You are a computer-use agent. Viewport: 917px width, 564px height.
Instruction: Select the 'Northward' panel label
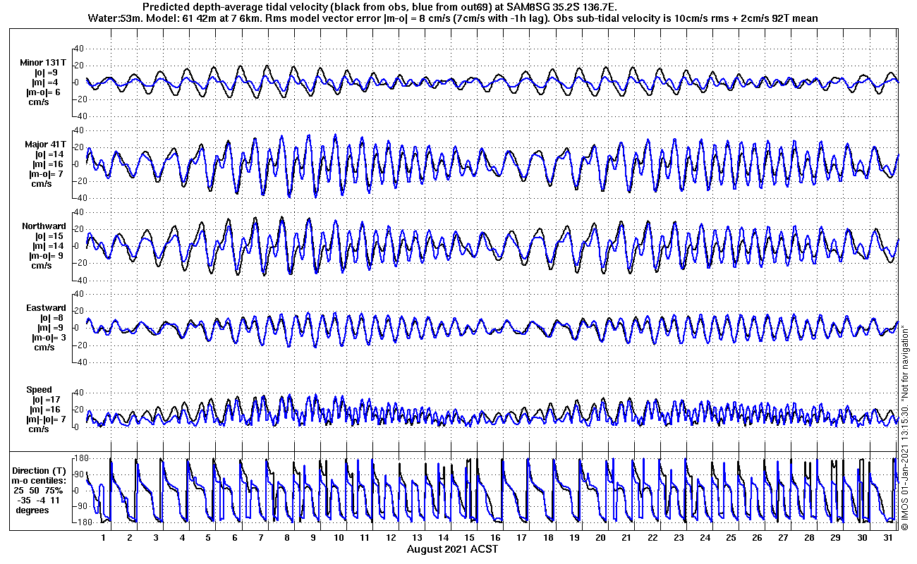tap(44, 226)
